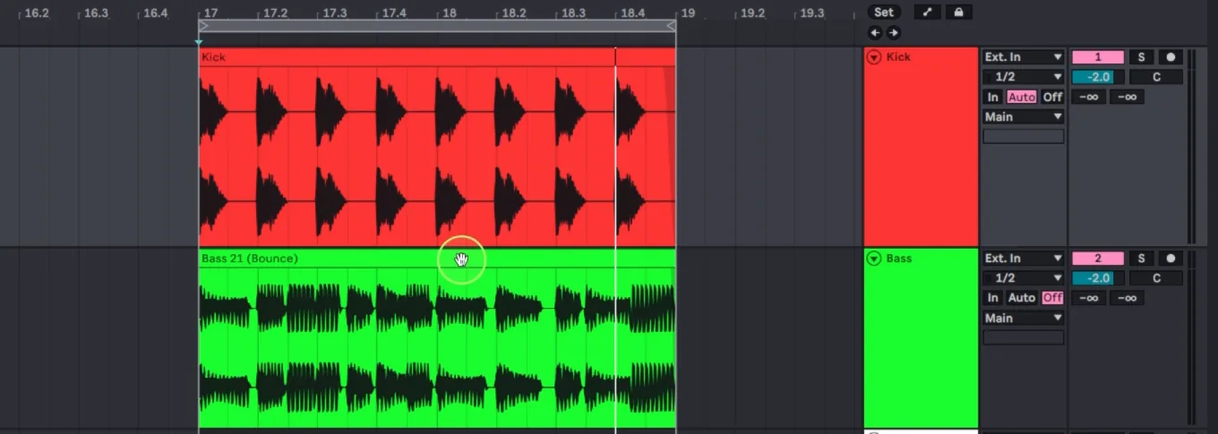This screenshot has width=1218, height=434.
Task: Solo the Kick track
Action: 1141,57
